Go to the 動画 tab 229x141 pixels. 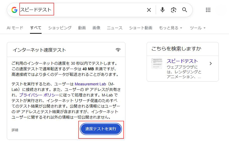point(82,28)
